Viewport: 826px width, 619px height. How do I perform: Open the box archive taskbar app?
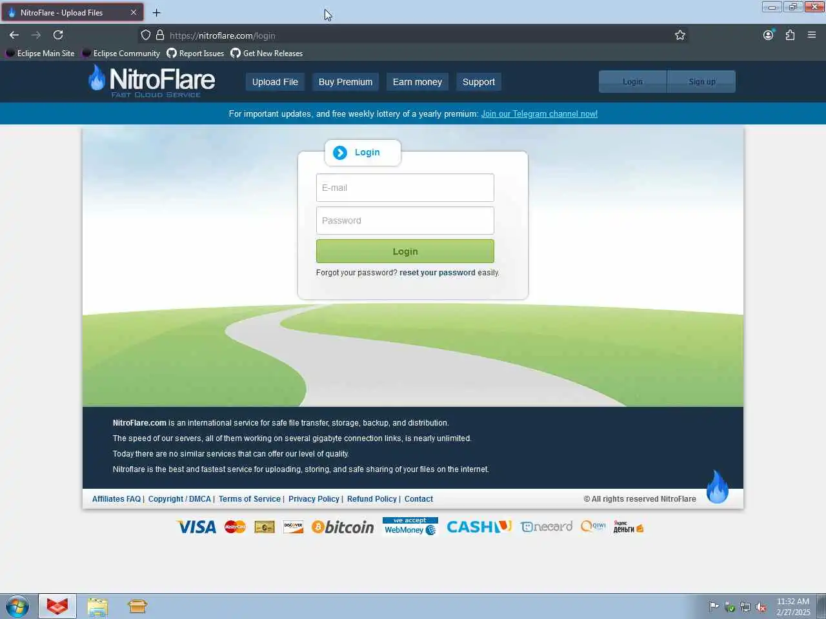click(137, 607)
